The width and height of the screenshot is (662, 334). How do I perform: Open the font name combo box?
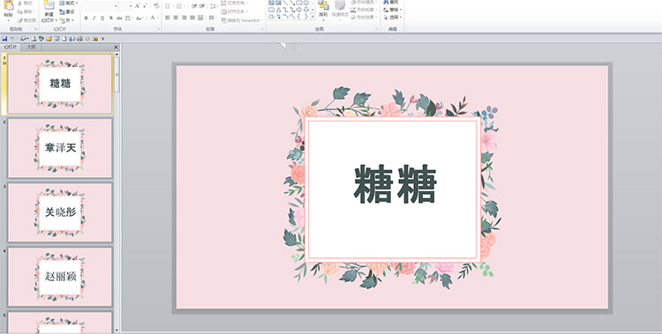100,6
